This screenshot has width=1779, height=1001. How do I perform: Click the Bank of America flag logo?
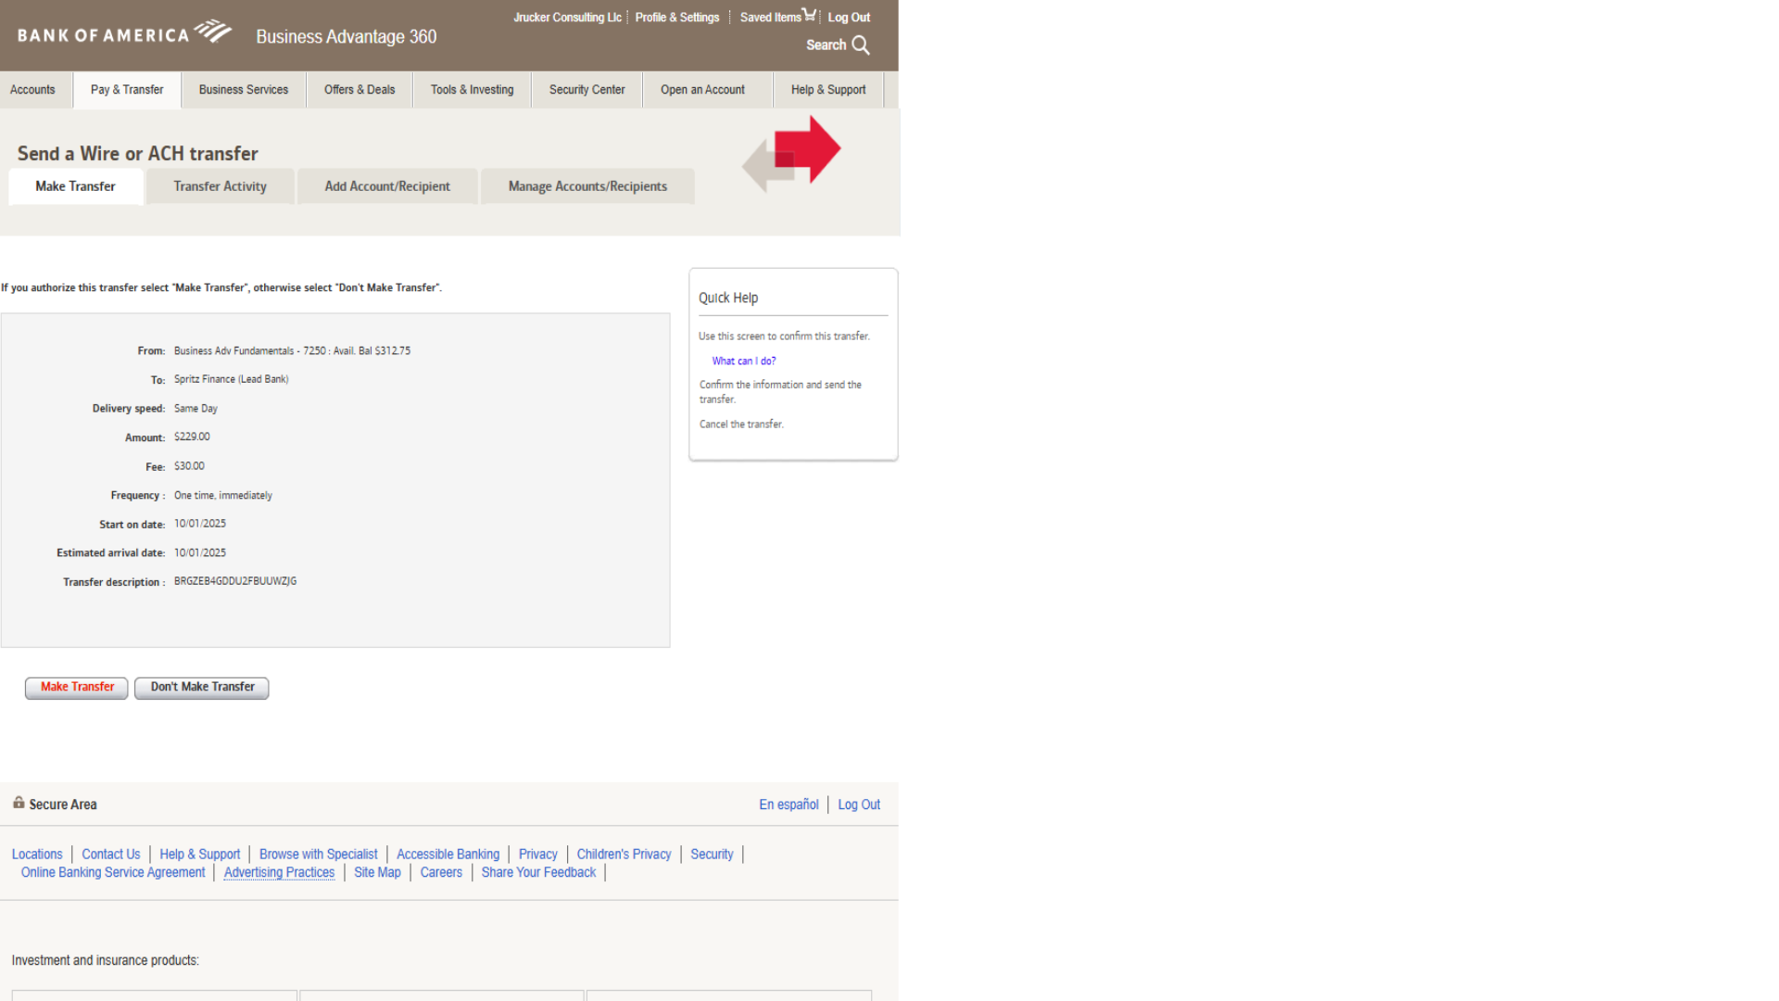pos(213,32)
